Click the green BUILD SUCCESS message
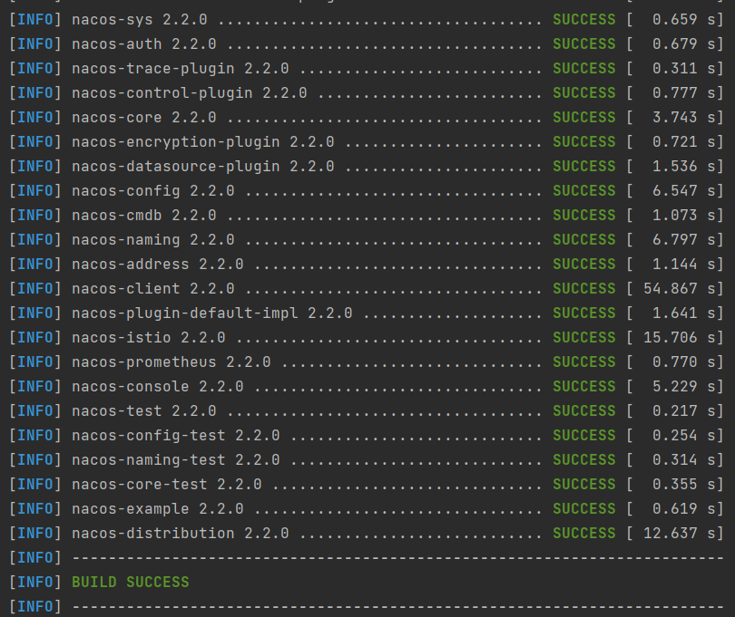Viewport: 735px width, 617px height. 131,582
